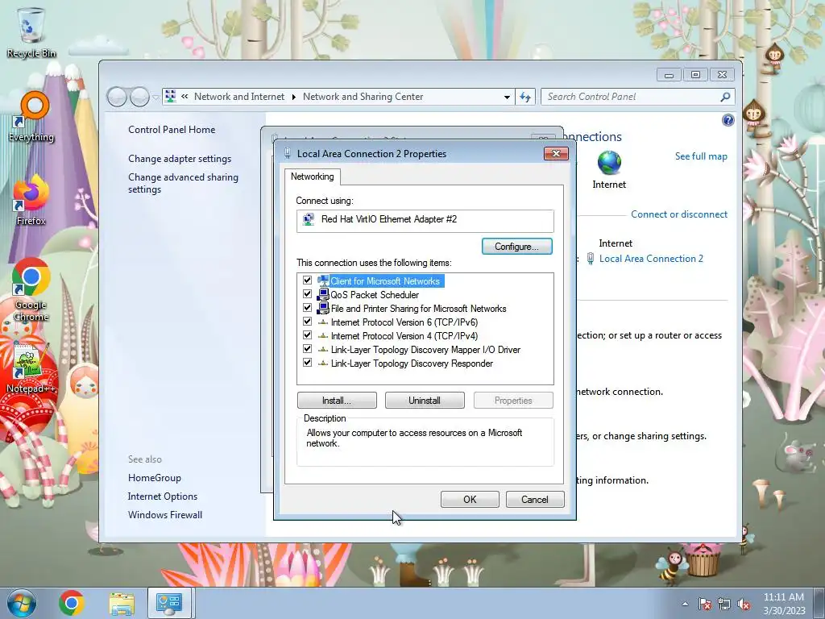Click the muted volume tray icon

[744, 604]
